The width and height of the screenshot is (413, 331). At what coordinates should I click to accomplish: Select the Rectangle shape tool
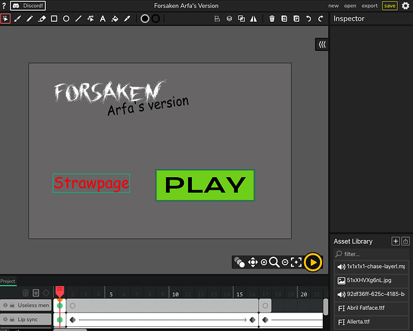54,19
